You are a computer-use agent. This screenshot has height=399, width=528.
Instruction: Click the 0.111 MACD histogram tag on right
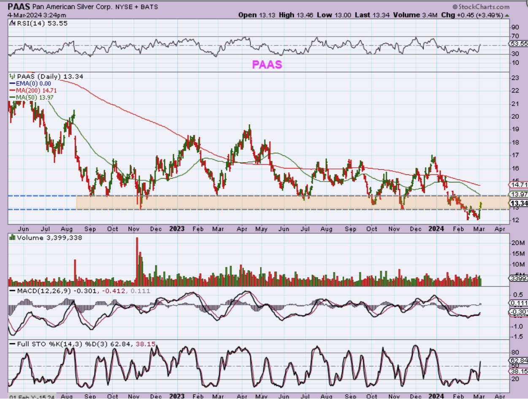click(518, 303)
